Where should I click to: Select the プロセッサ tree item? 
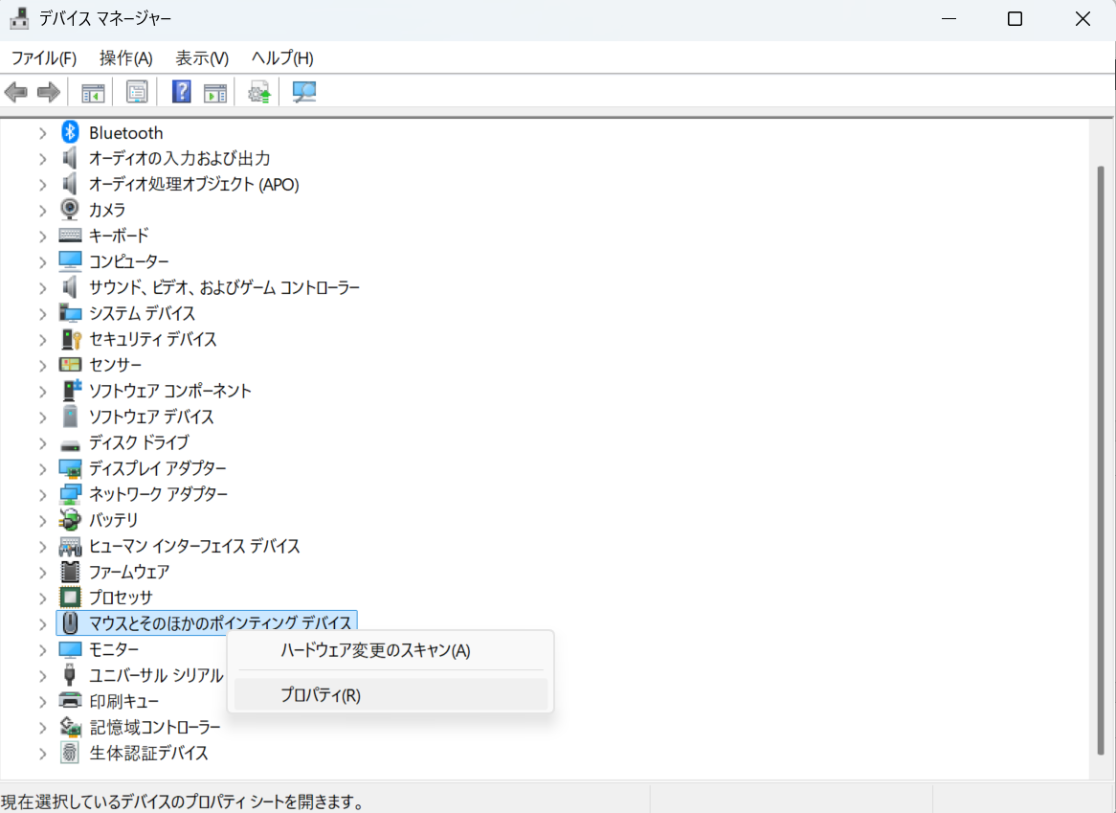coord(121,598)
